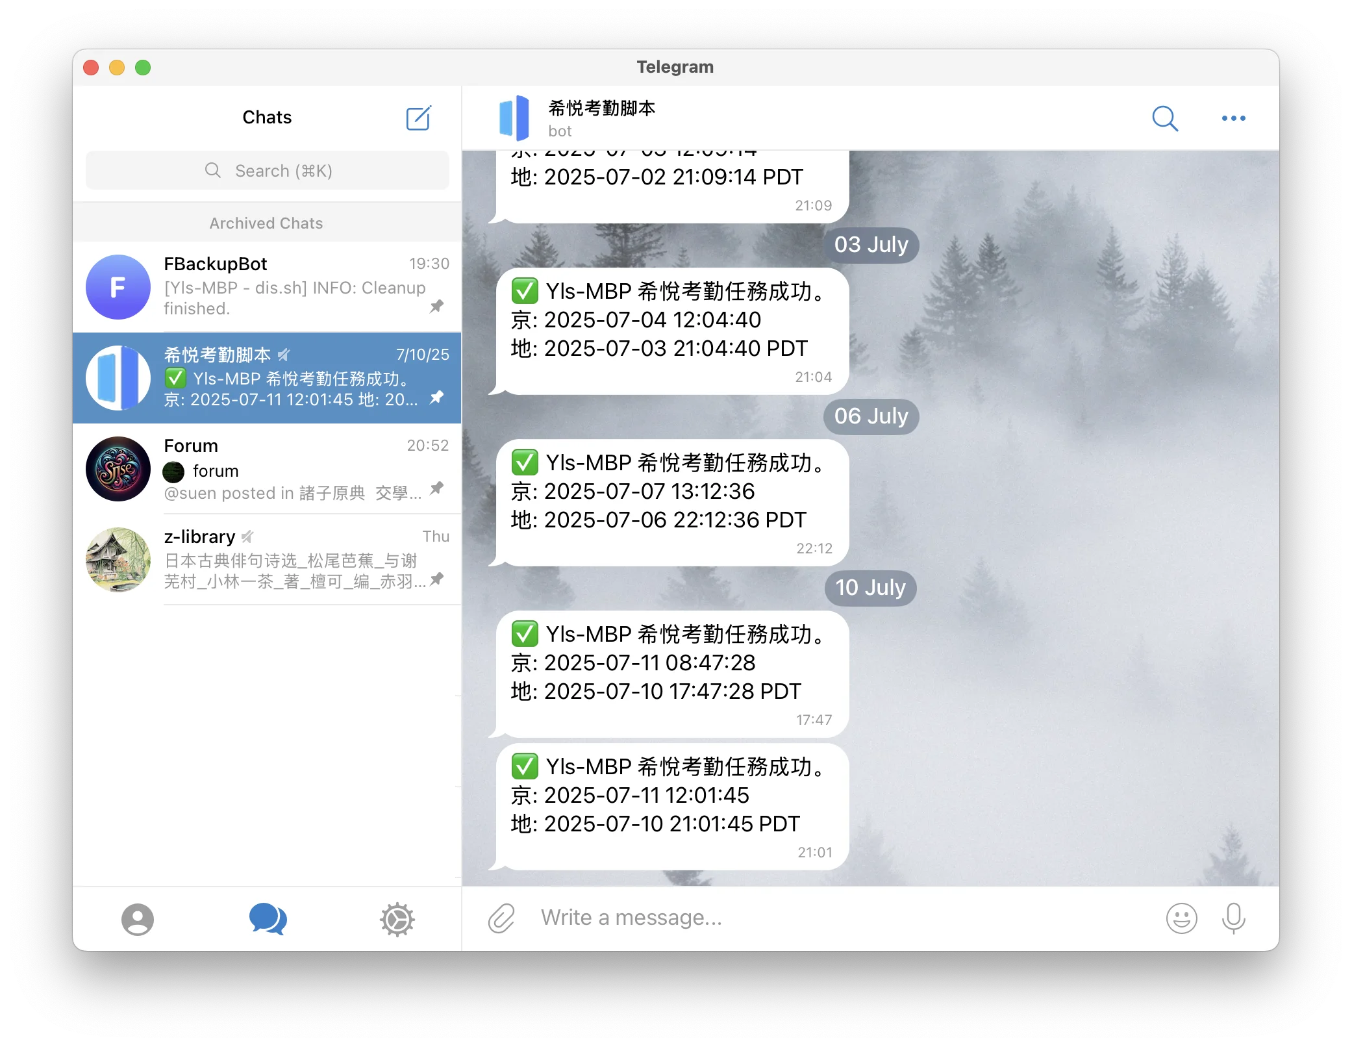
Task: Click the microphone icon to record voice
Action: click(x=1233, y=918)
